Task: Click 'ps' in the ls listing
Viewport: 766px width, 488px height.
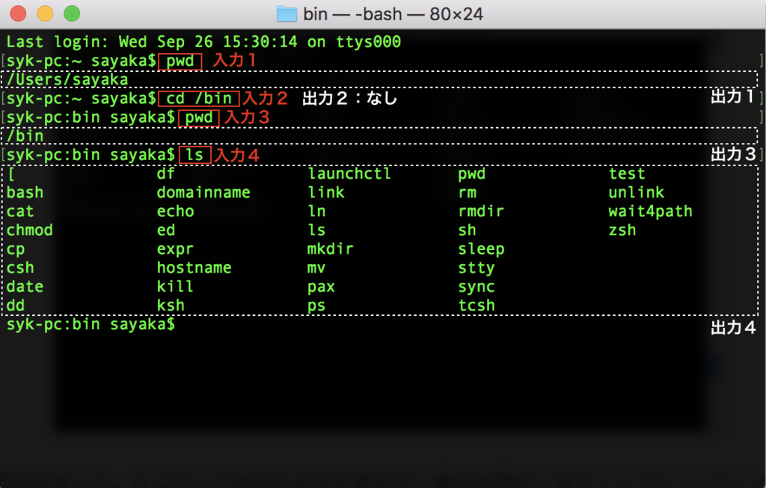Action: click(316, 305)
